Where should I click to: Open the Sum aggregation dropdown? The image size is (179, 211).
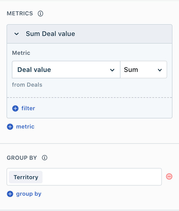(x=143, y=70)
